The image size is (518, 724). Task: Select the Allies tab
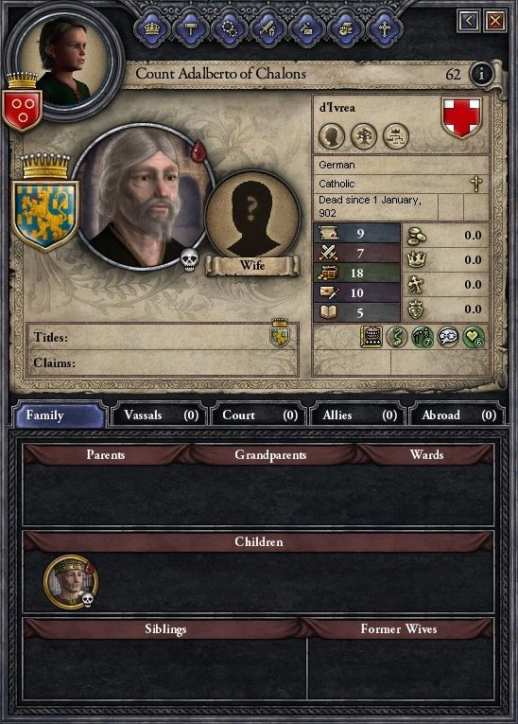(357, 415)
